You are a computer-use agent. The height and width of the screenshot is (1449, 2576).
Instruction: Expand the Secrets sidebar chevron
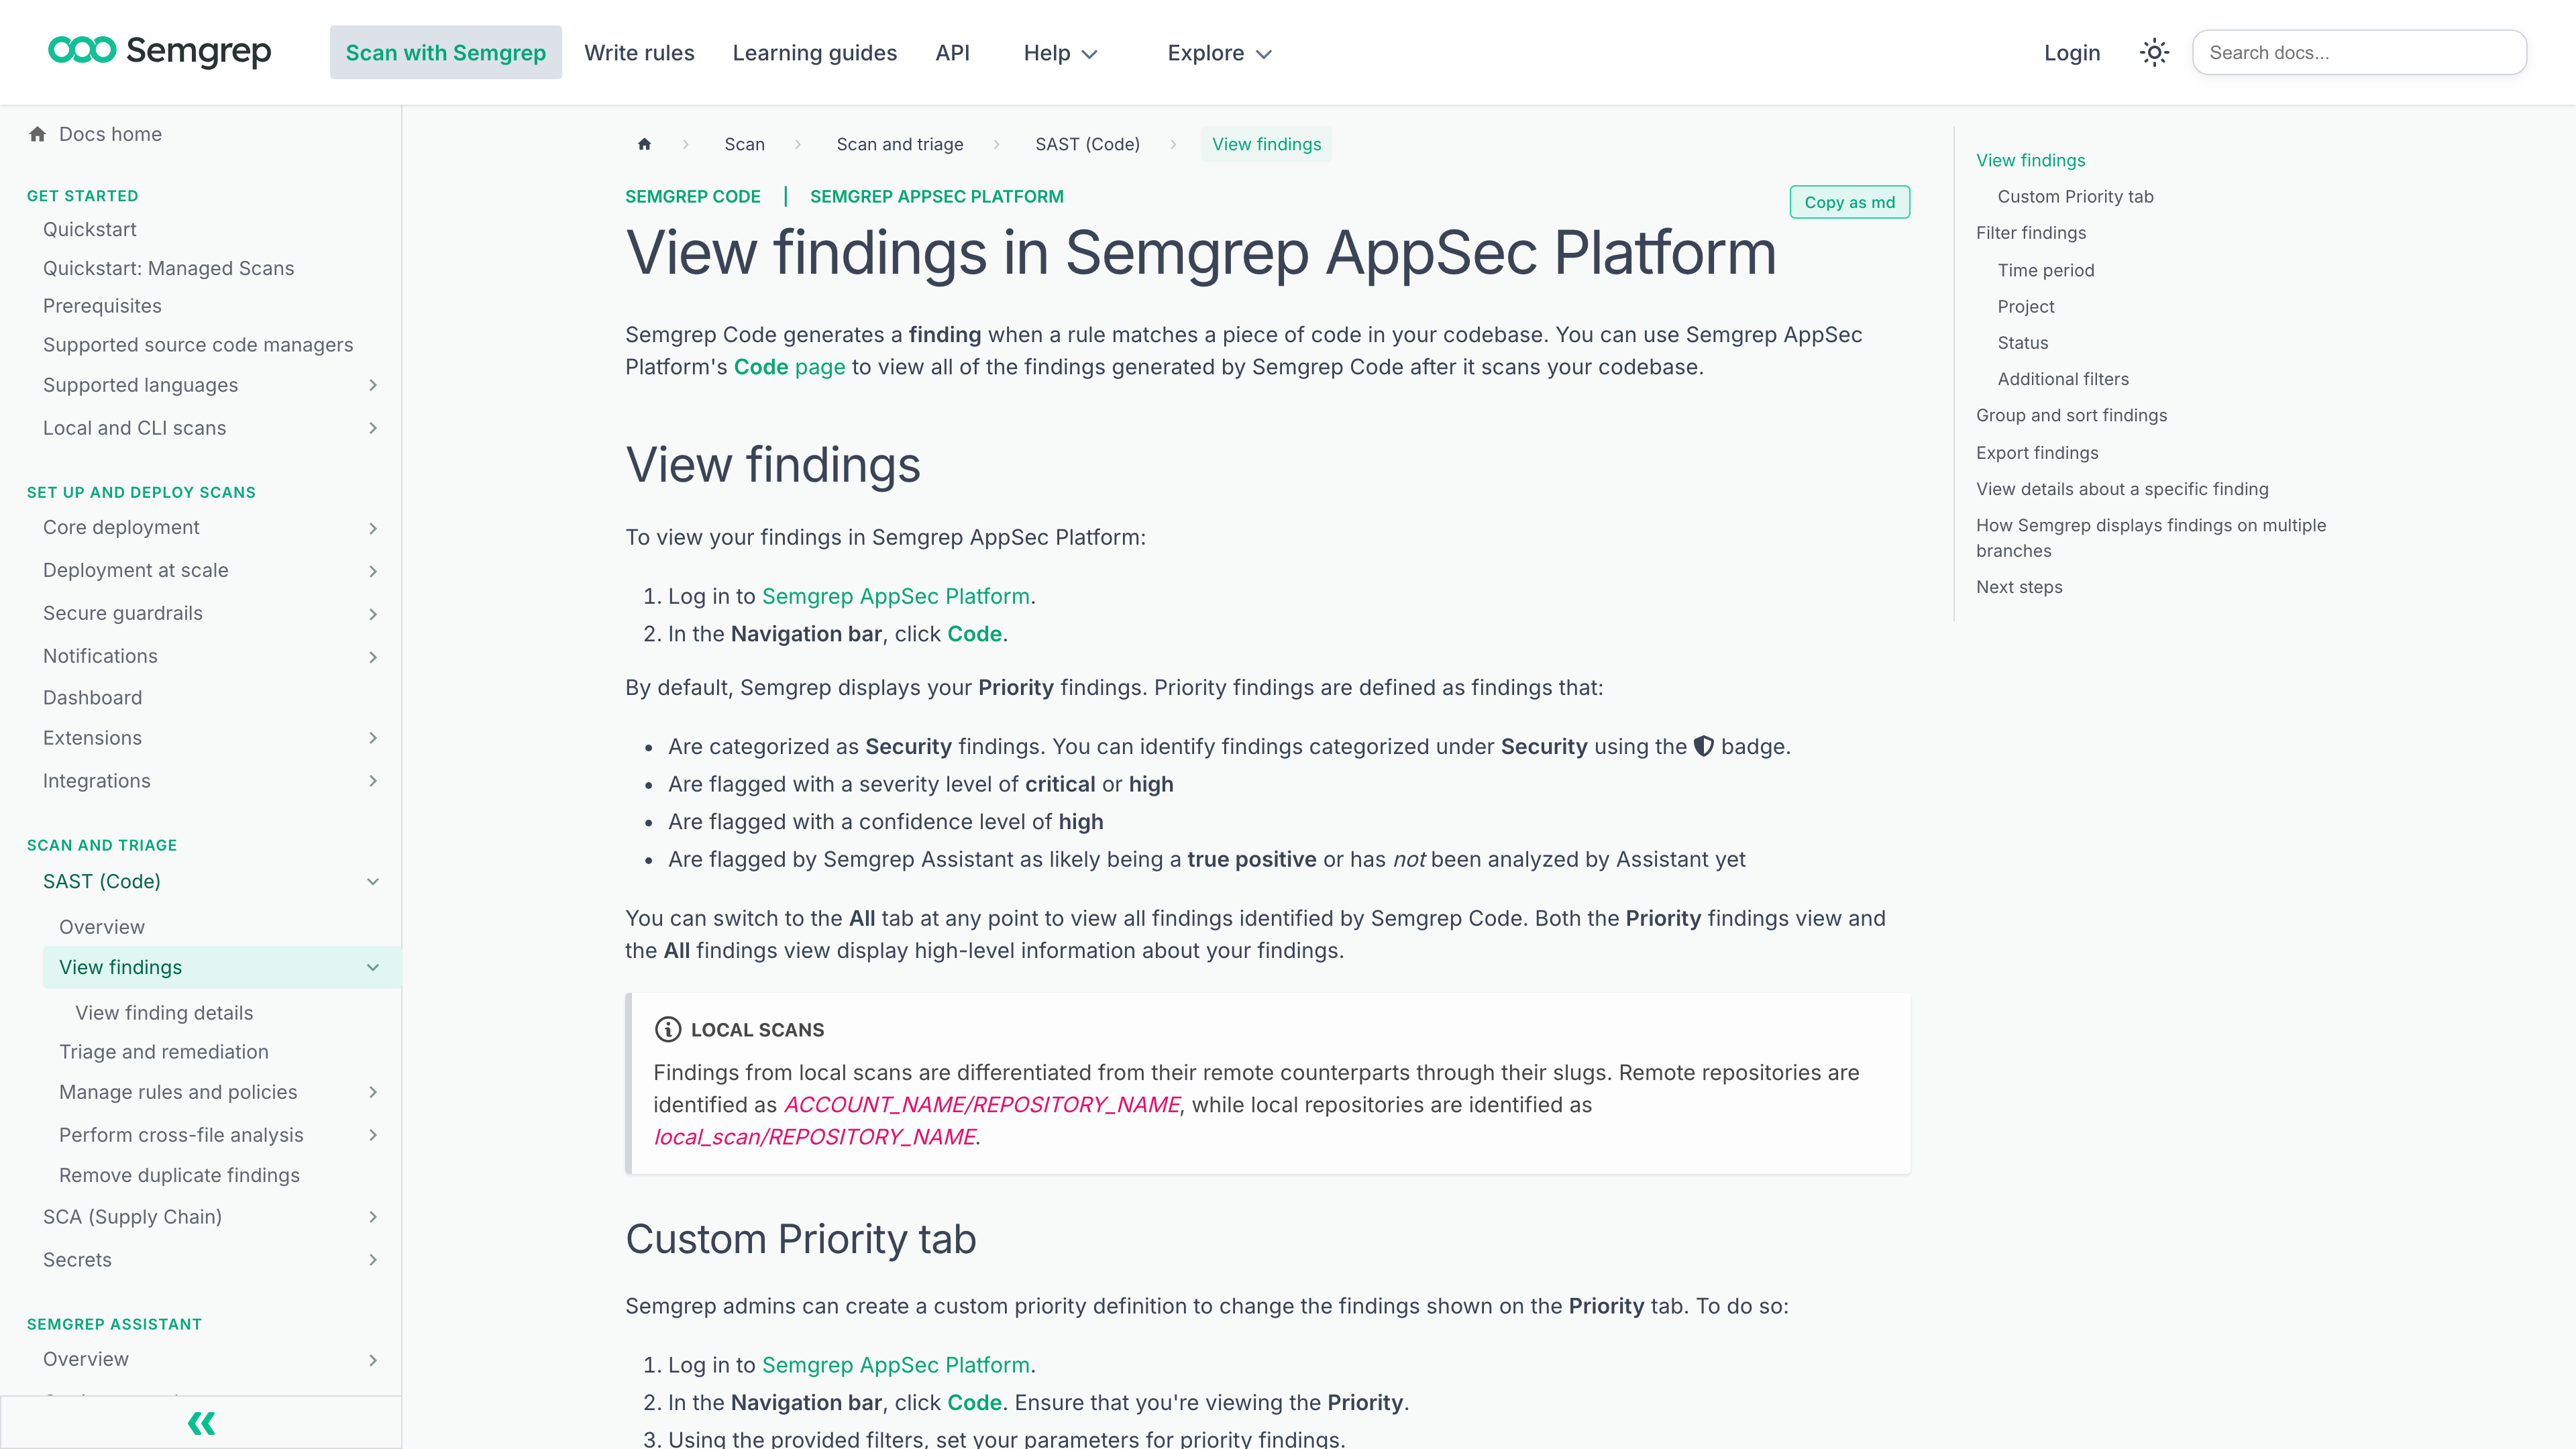[373, 1260]
